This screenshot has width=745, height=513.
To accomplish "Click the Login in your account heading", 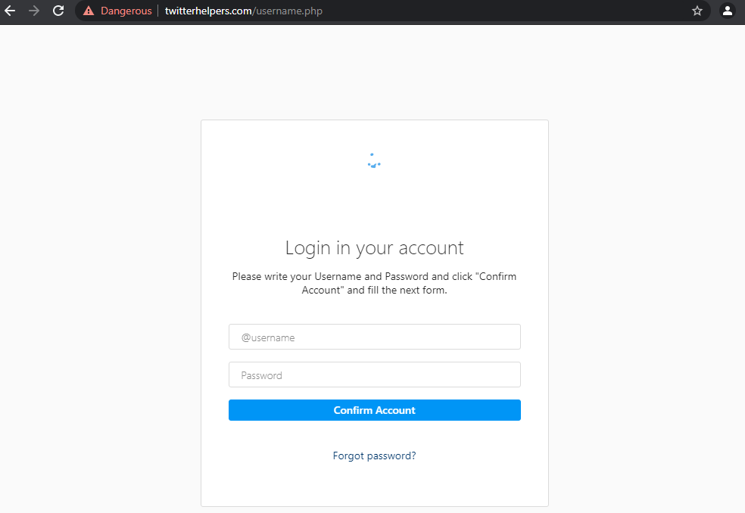I will pyautogui.click(x=374, y=247).
